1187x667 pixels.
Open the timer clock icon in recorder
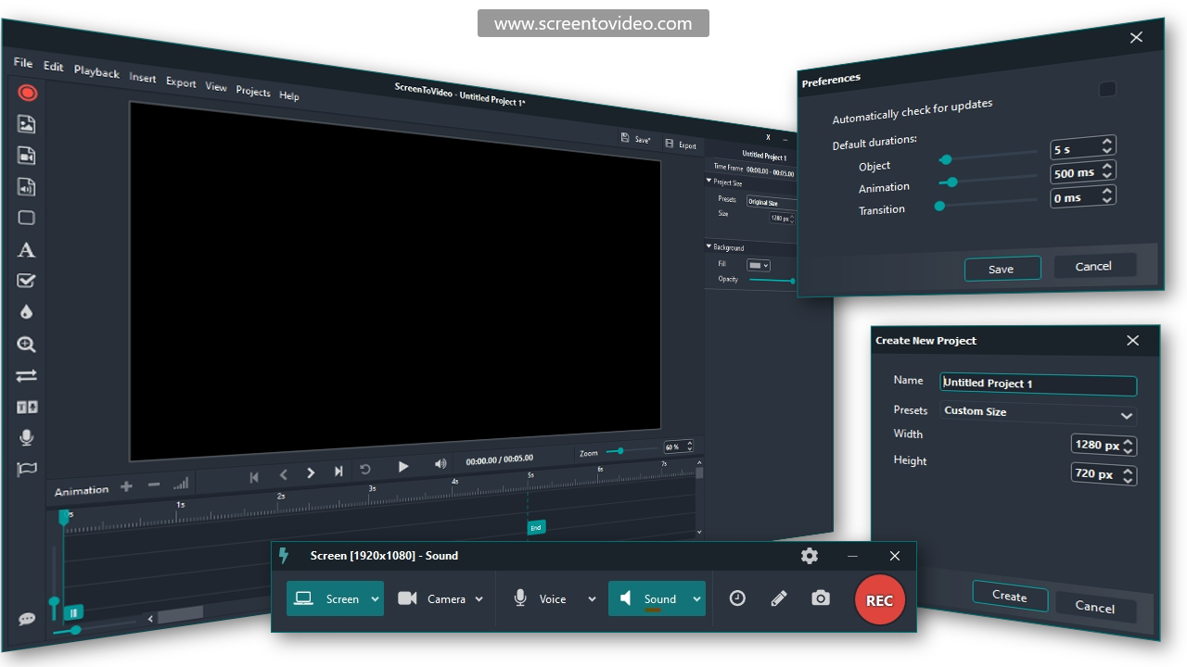(737, 598)
